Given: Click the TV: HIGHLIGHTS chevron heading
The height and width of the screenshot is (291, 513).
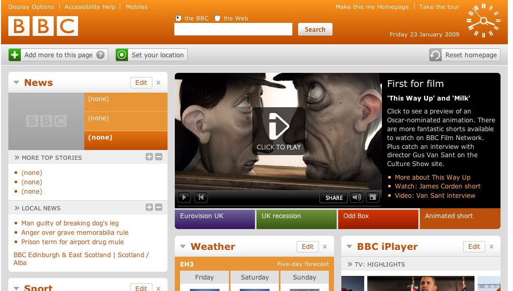Looking at the screenshot, I should pos(376,264).
